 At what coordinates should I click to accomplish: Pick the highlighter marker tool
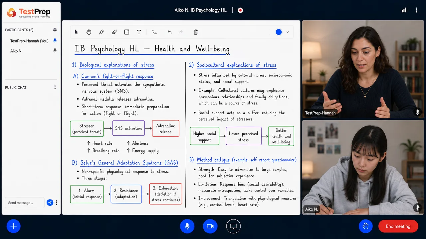click(x=114, y=32)
